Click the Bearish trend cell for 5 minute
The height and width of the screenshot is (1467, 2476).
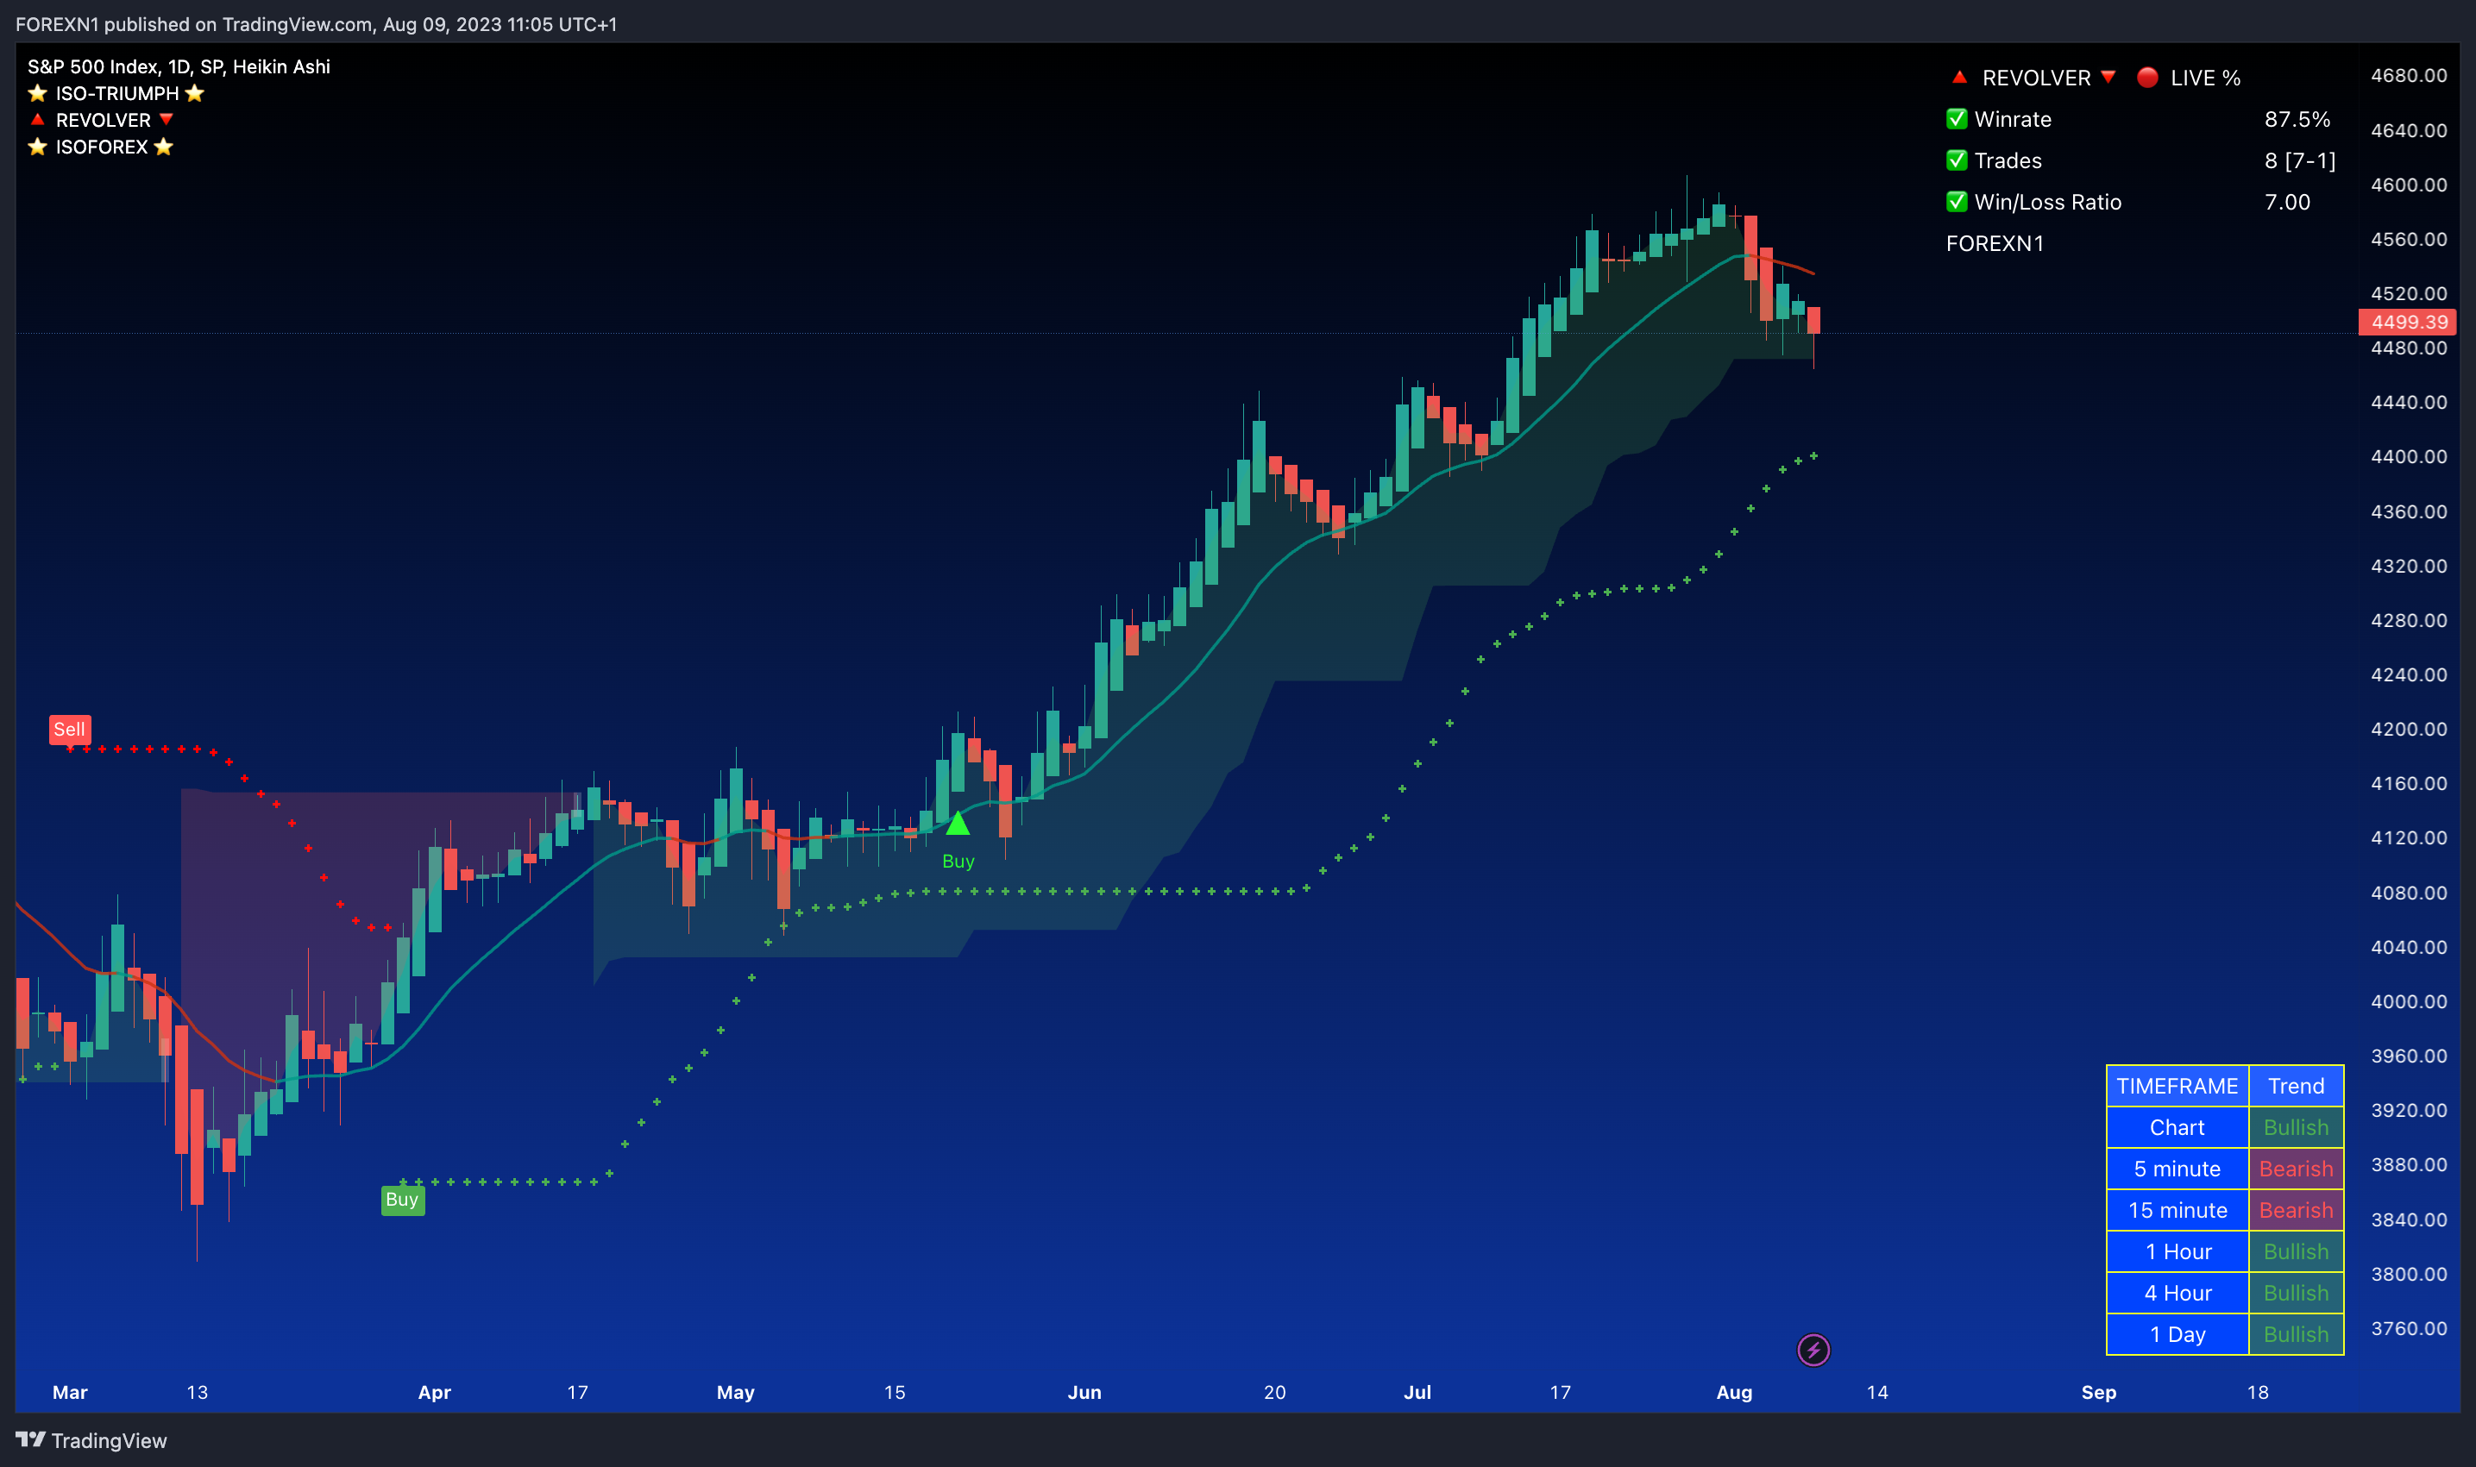[x=2296, y=1169]
